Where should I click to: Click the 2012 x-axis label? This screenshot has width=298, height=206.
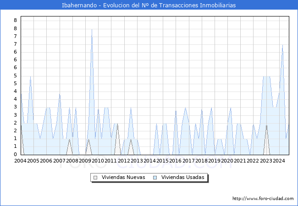[x=124, y=161]
